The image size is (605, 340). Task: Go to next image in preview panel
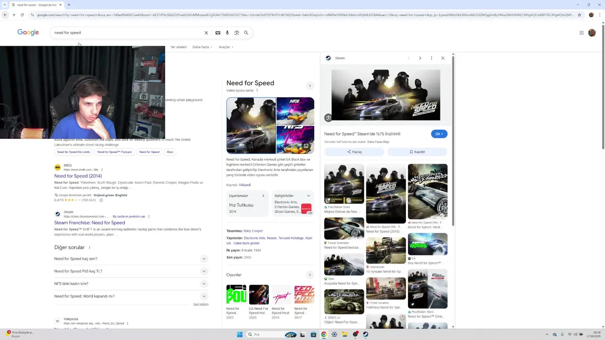420,58
